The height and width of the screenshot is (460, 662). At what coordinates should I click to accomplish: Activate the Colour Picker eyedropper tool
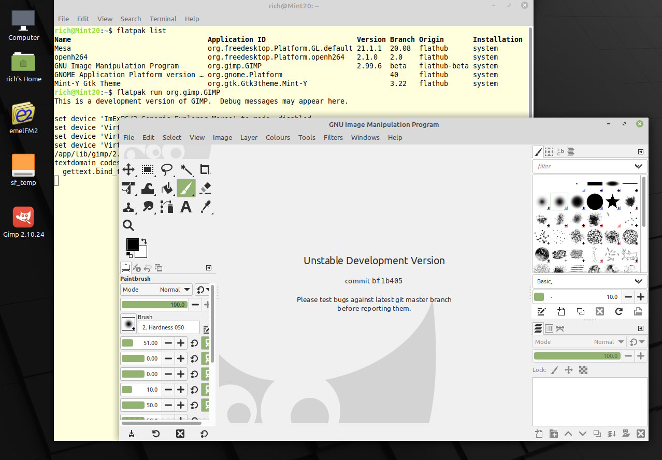(x=205, y=207)
